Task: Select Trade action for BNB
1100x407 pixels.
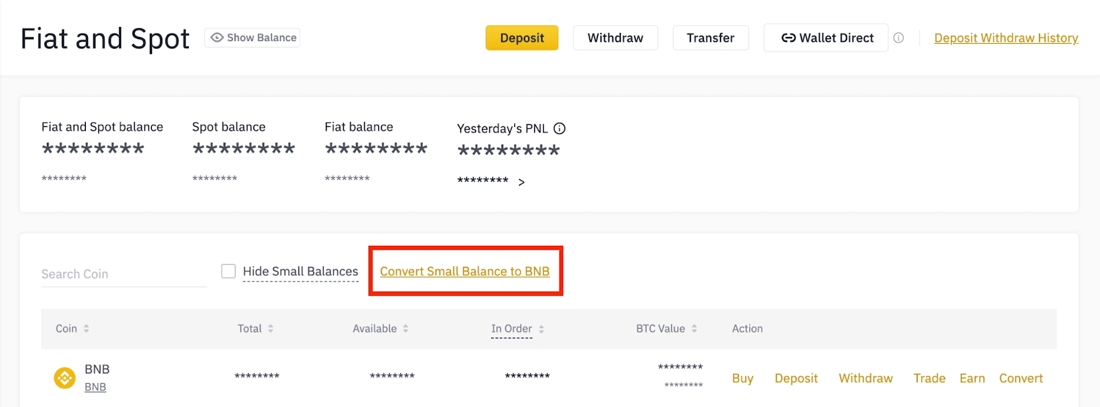Action: (929, 378)
